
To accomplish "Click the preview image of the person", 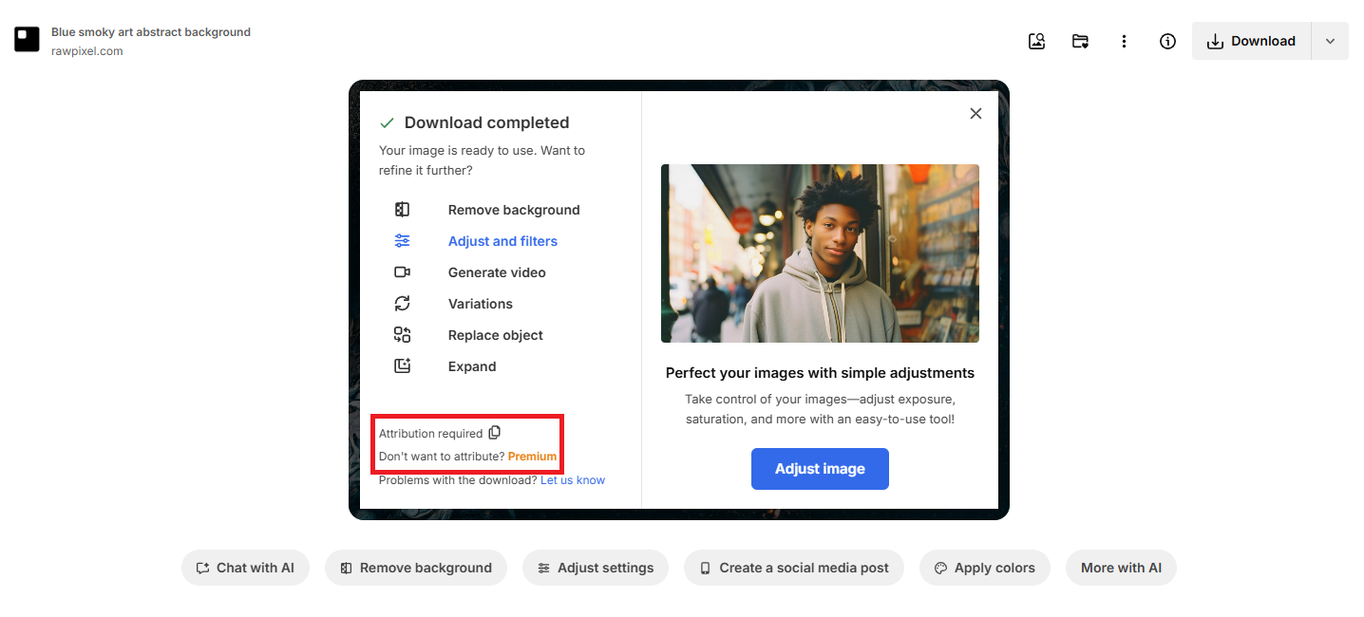I will coord(819,252).
